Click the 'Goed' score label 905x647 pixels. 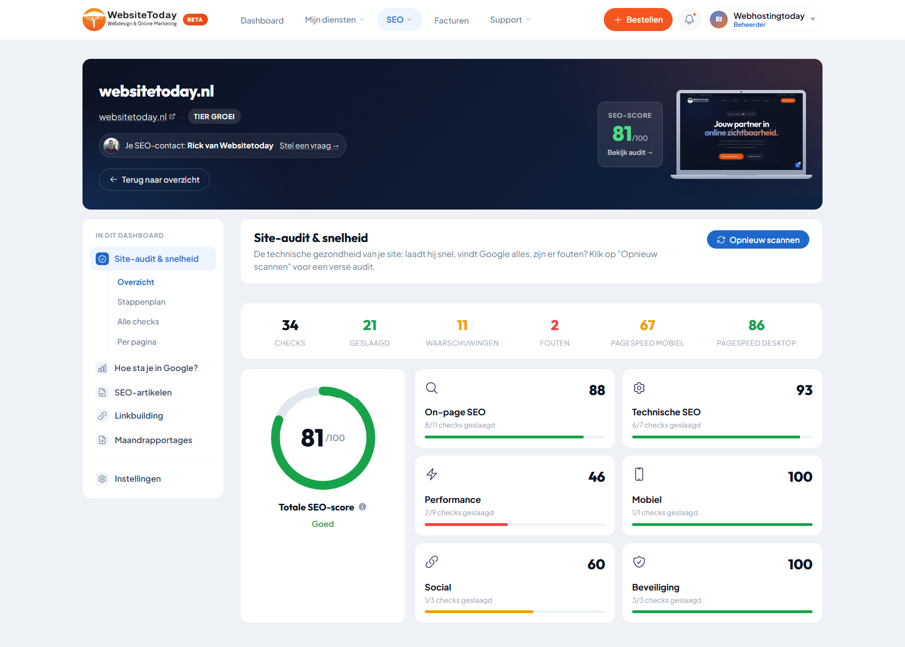[x=322, y=524]
